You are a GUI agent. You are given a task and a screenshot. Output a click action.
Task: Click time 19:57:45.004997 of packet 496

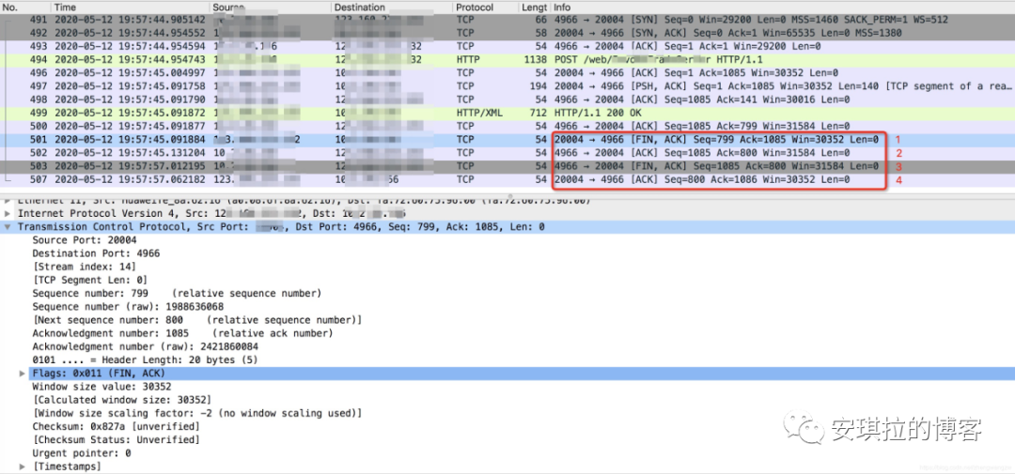pos(130,73)
